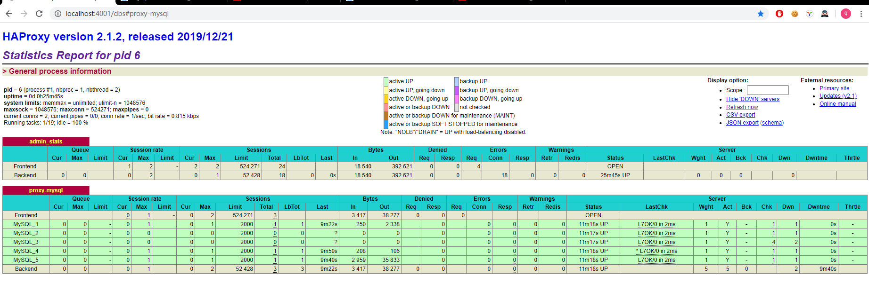869x292 pixels.
Task: Go back using the browser back arrow
Action: point(9,14)
